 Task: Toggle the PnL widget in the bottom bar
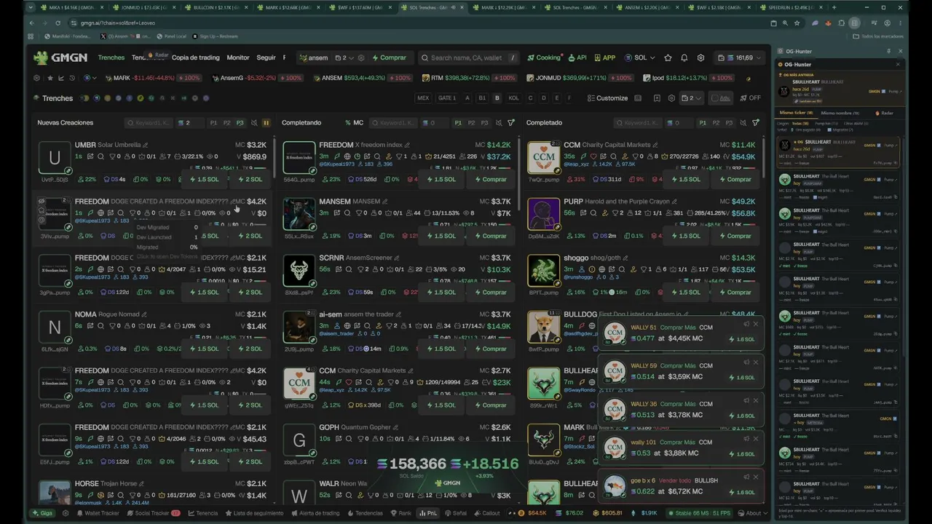428,513
